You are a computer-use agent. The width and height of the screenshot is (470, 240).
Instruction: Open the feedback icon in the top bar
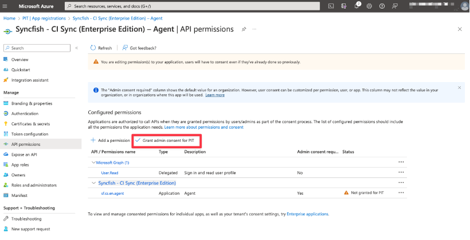395,6
